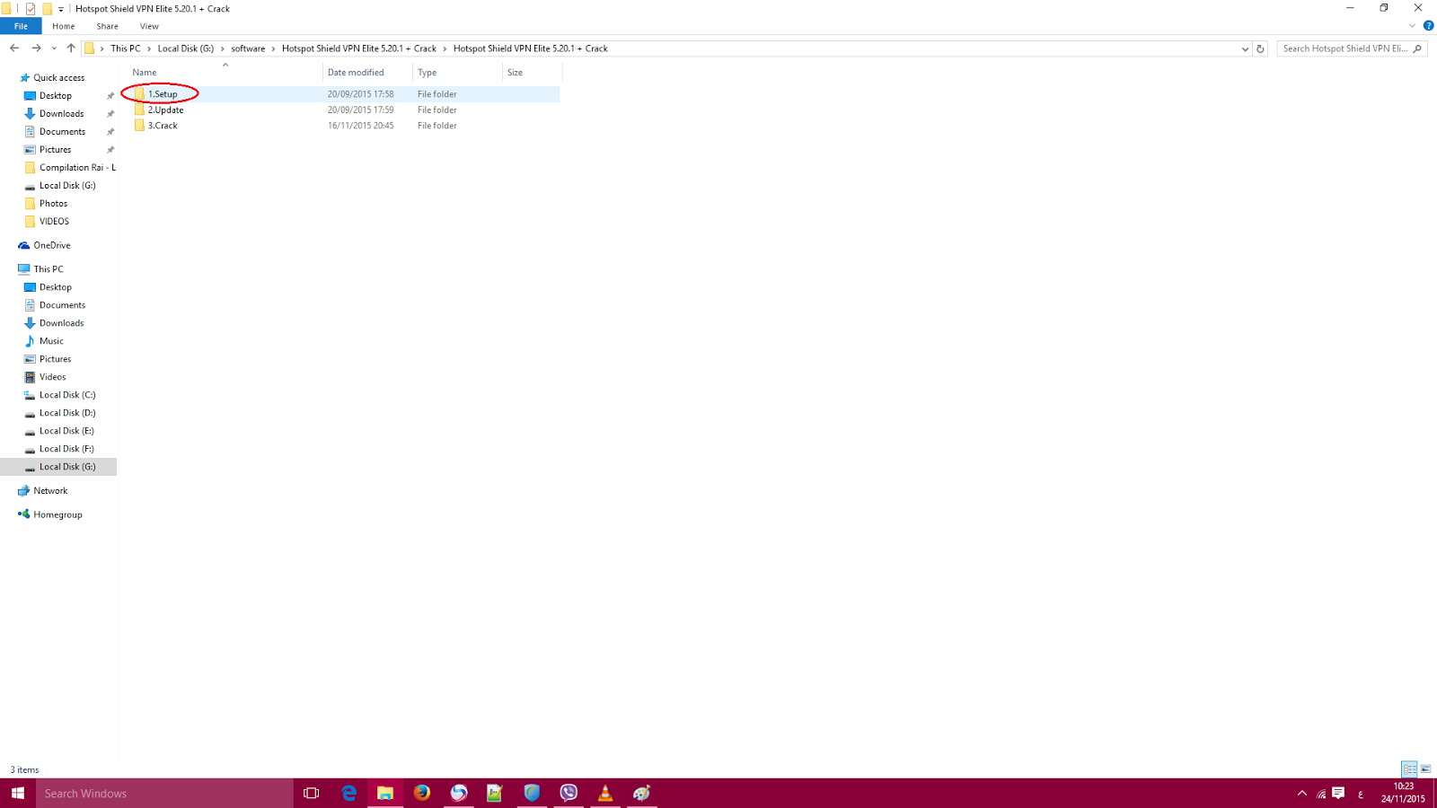Open the File tab
The height and width of the screenshot is (808, 1437).
click(21, 26)
